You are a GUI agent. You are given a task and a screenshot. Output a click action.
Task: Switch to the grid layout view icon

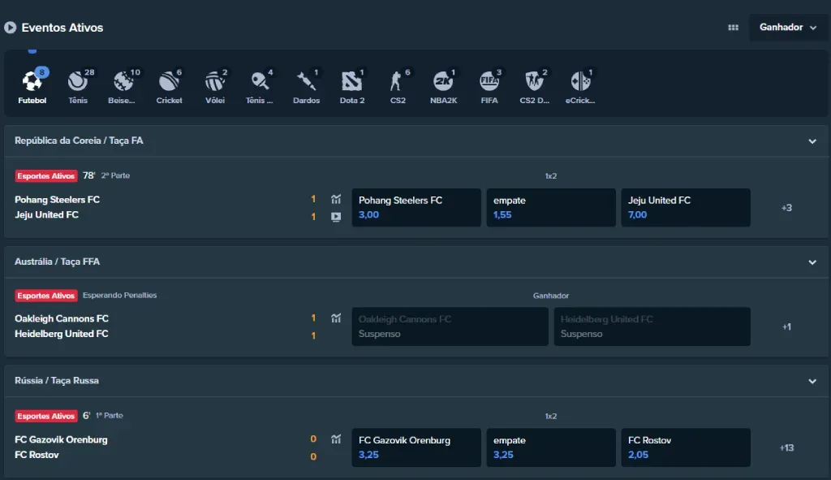[x=733, y=28]
